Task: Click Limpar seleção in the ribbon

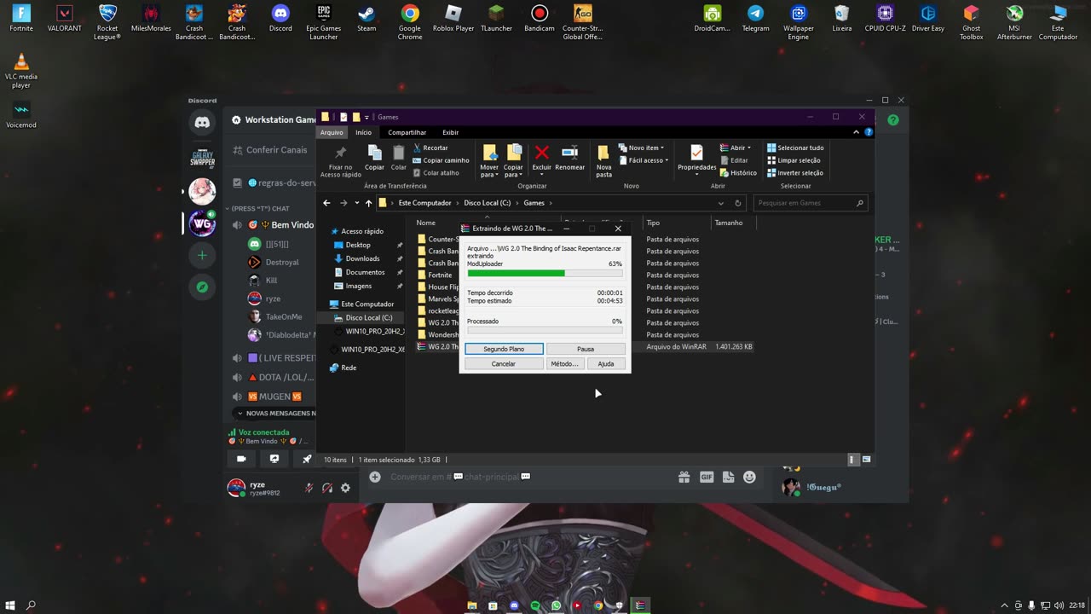Action: click(794, 160)
